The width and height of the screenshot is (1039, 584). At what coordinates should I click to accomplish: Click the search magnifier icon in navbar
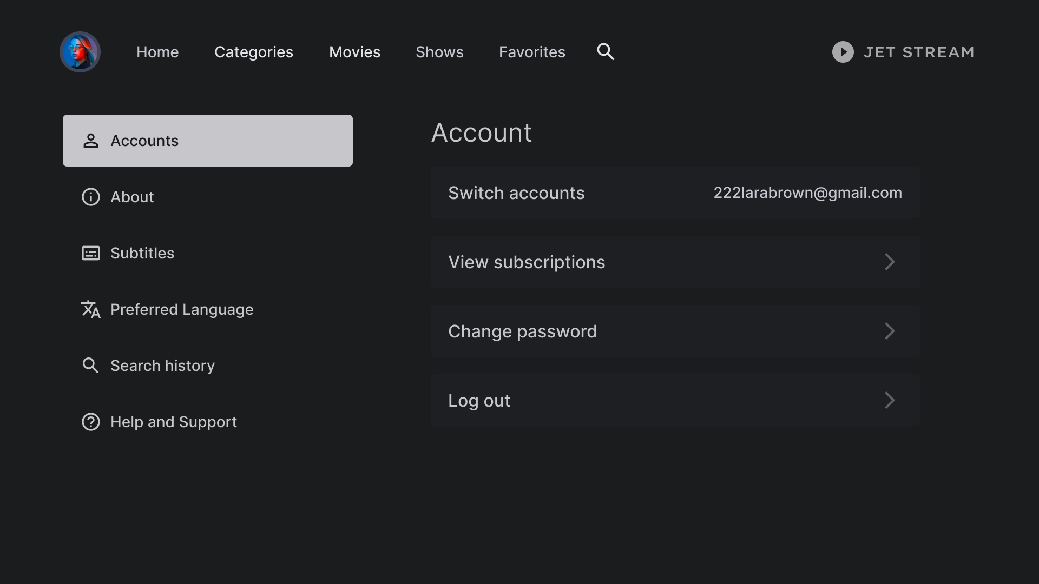[x=606, y=51]
